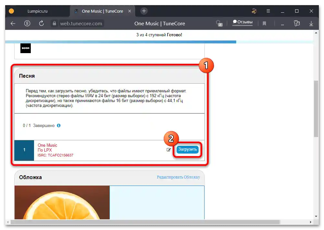Viewport: 324px width, 230px height.
Task: Click the lock icon beside the site address
Action: click(54, 23)
